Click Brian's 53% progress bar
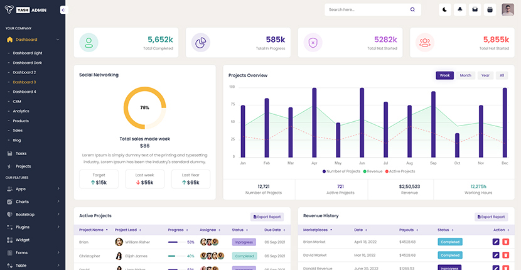This screenshot has width=521, height=270. pos(177,242)
